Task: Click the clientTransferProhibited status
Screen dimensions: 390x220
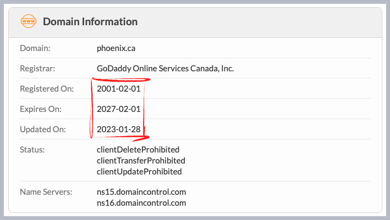Action: click(141, 161)
